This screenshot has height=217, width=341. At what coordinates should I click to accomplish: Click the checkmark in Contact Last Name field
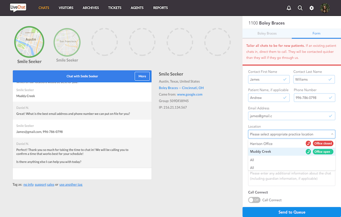point(330,79)
